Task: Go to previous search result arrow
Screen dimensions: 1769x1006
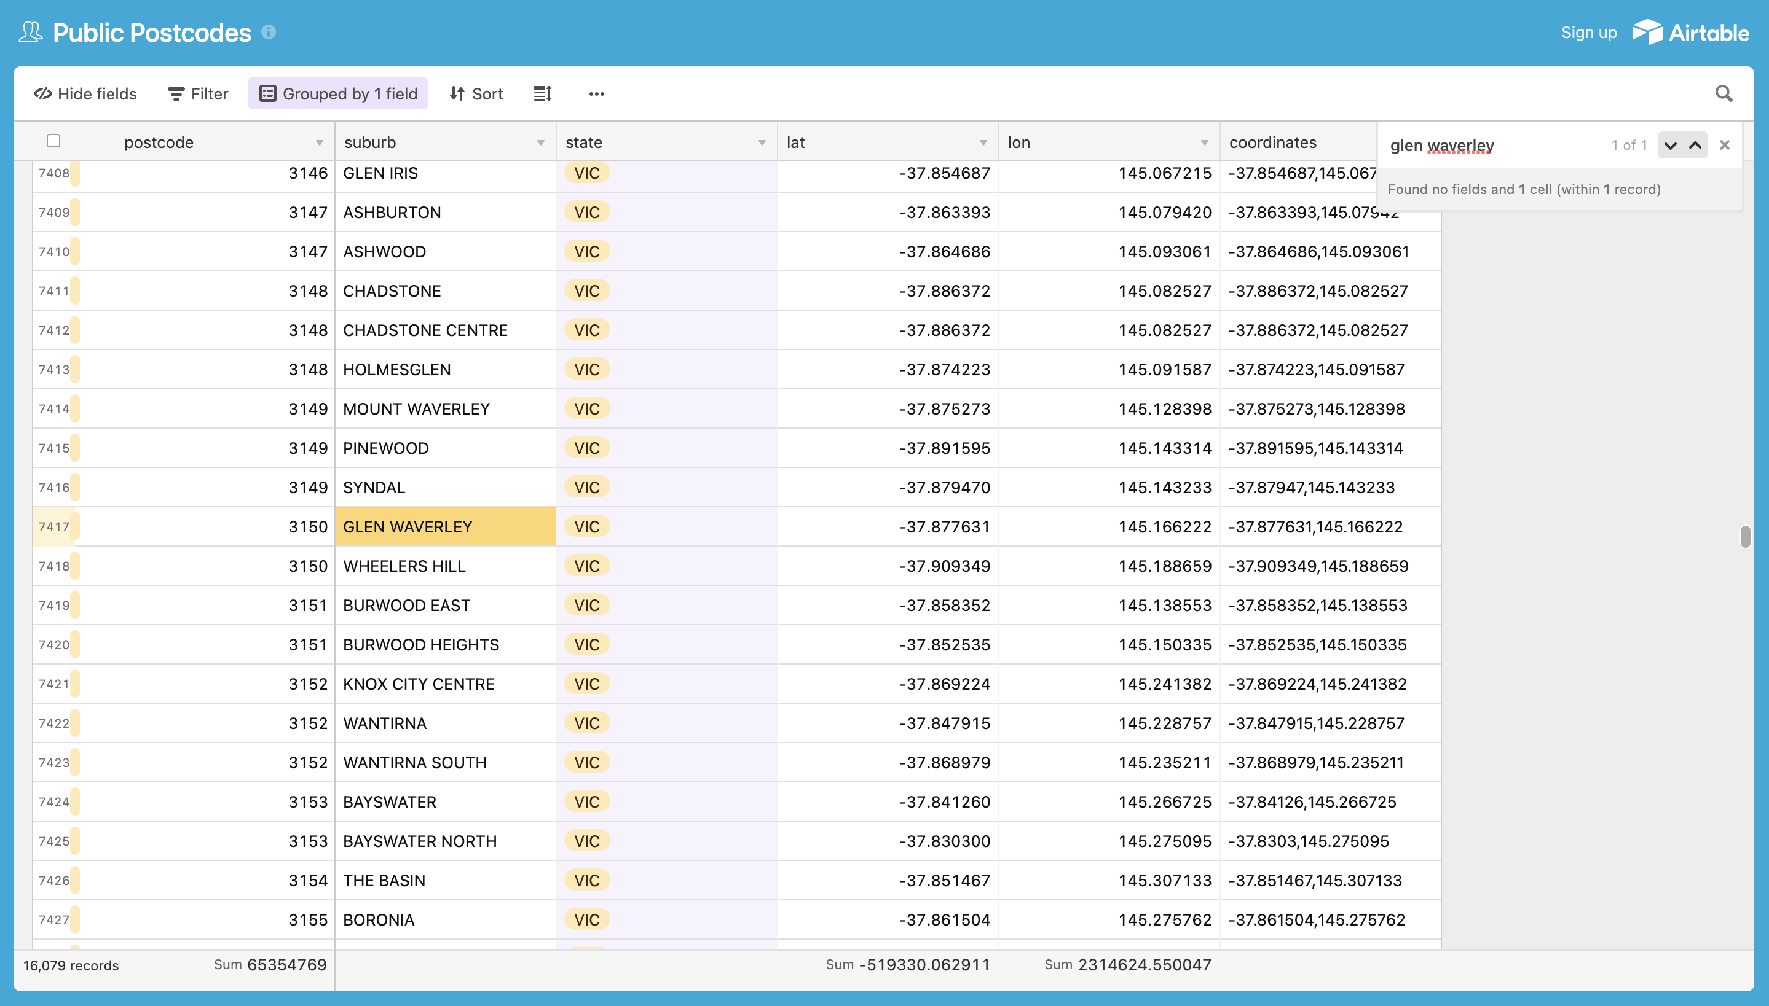Action: 1695,145
